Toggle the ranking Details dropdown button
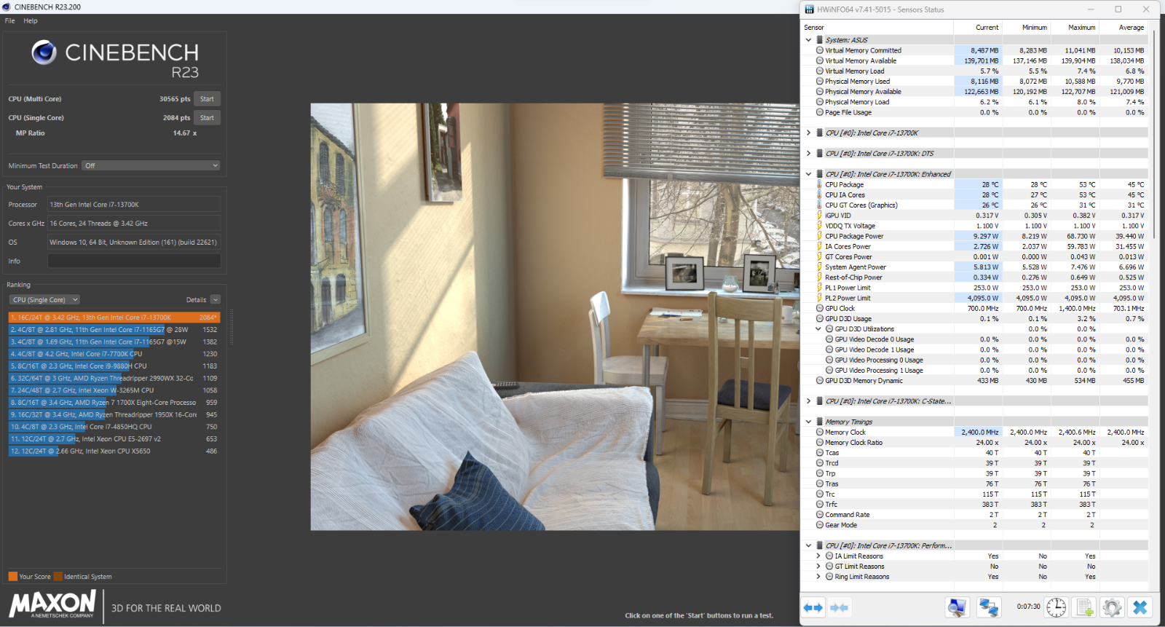The height and width of the screenshot is (627, 1165). point(216,300)
